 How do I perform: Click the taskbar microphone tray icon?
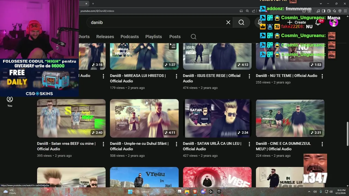point(321,192)
